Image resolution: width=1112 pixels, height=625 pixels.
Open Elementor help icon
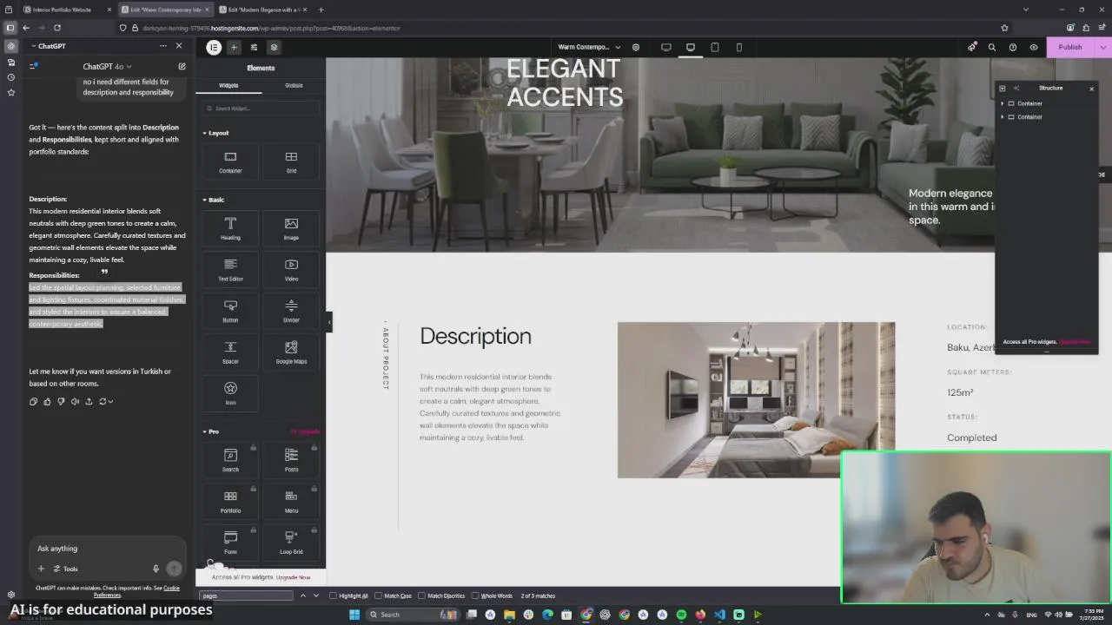1013,47
